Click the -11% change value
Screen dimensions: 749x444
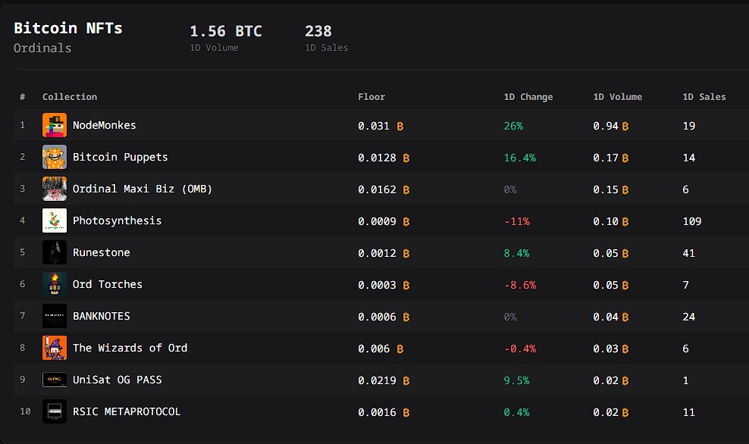[517, 221]
